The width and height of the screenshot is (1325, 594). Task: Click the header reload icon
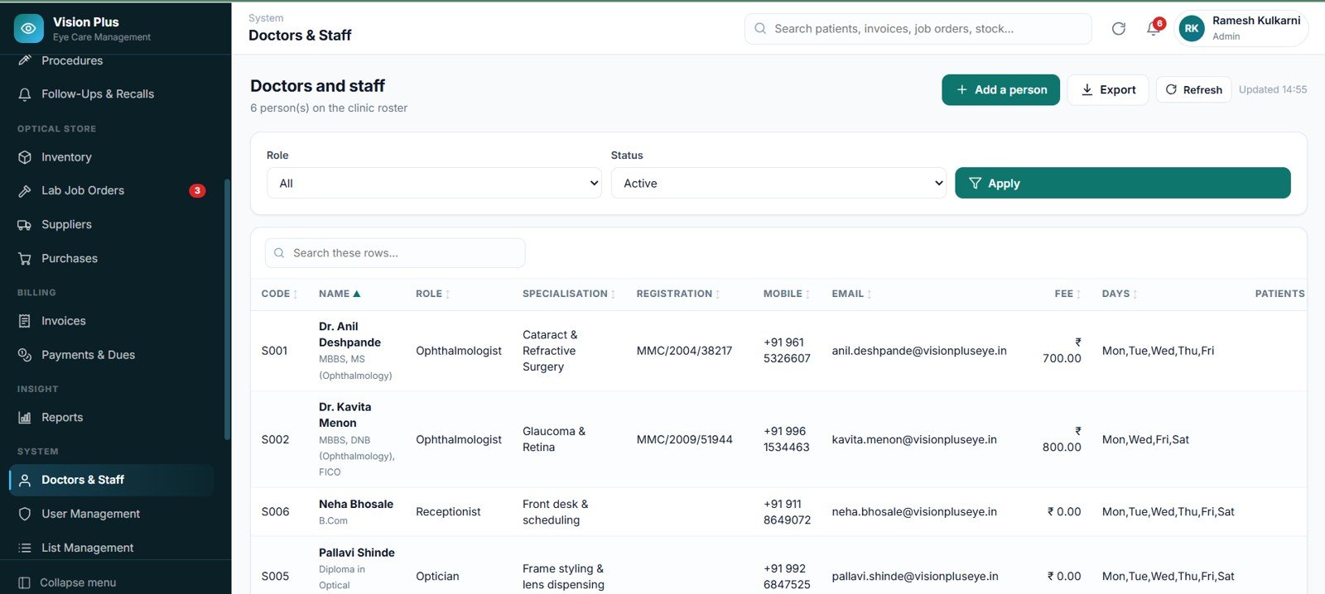1119,29
